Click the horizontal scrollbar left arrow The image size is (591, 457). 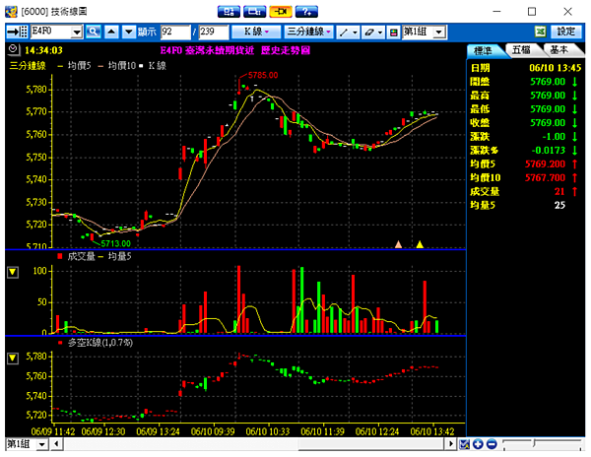56,444
